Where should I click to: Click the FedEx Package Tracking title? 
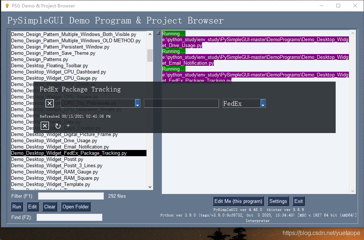click(80, 90)
